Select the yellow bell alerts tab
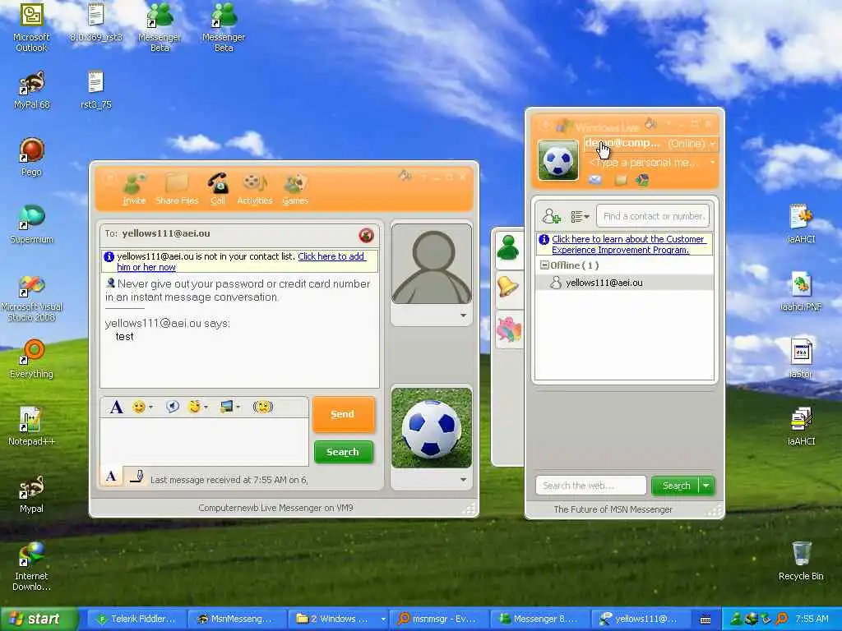842x631 pixels. pyautogui.click(x=507, y=287)
